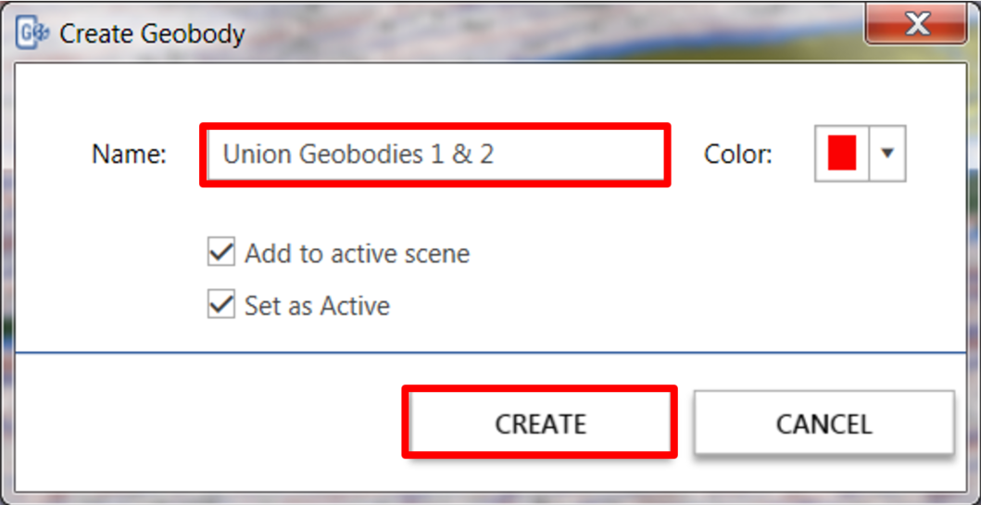Click the red color swatch
The height and width of the screenshot is (505, 981).
pos(842,154)
